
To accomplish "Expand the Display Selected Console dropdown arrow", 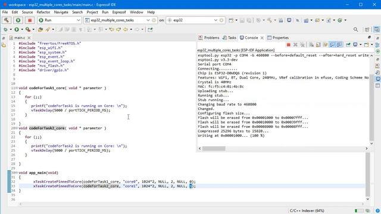I will tap(360, 45).
